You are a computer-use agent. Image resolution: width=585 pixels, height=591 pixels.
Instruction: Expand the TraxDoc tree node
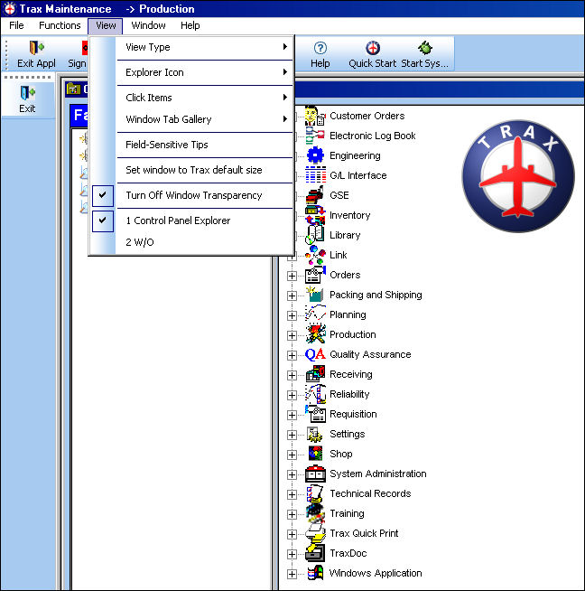tap(292, 554)
